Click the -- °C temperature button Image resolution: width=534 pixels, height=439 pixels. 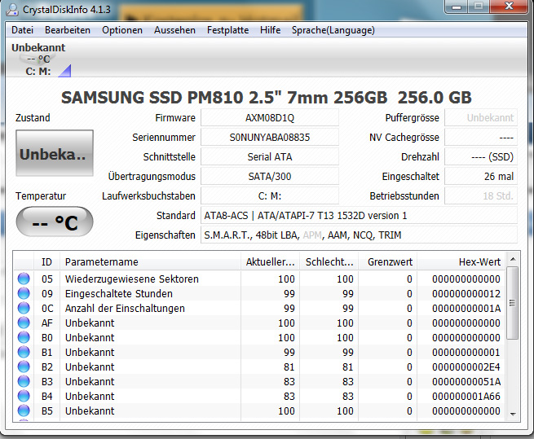tap(55, 222)
